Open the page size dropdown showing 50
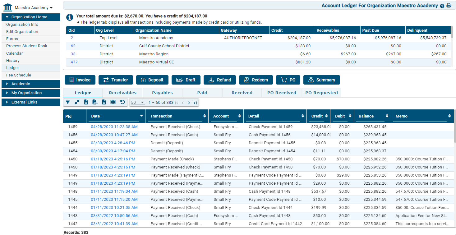 [138, 103]
